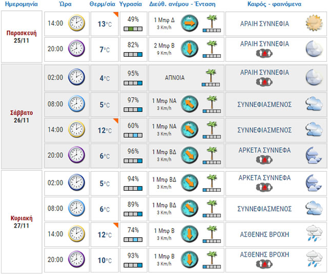This screenshot has width=328, height=274.
Task: Click the Κυριακή 27/11 date label
Action: tap(20, 221)
